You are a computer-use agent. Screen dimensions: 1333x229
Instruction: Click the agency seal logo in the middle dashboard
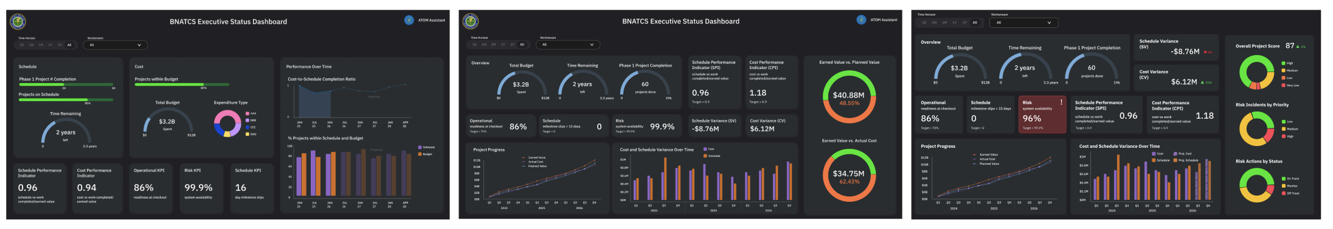point(471,22)
